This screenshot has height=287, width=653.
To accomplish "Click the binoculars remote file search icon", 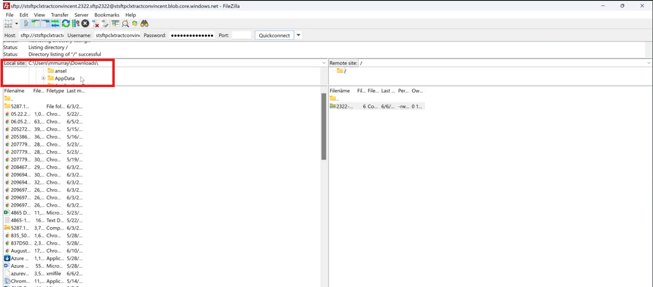I will coord(145,23).
